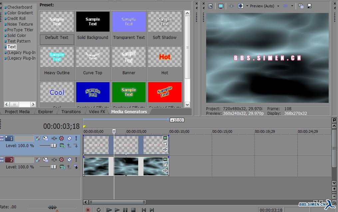Choose the Hot text preset thumbnail
The image size is (338, 212).
(165, 57)
